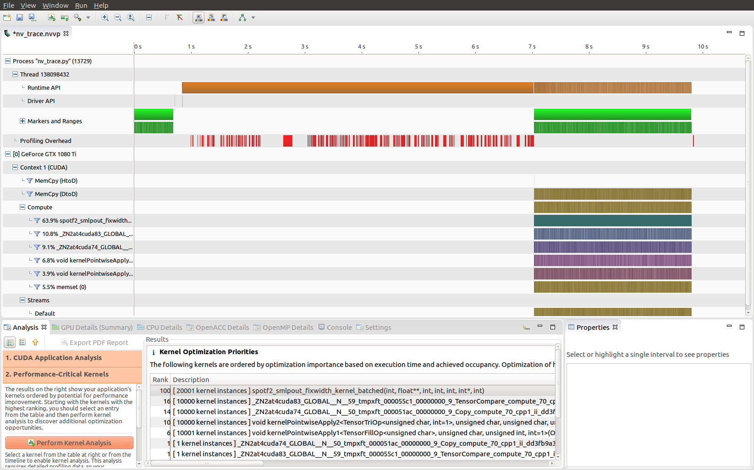Viewport: 754px width, 470px height.
Task: Click the green bar run icon
Action: point(65,17)
